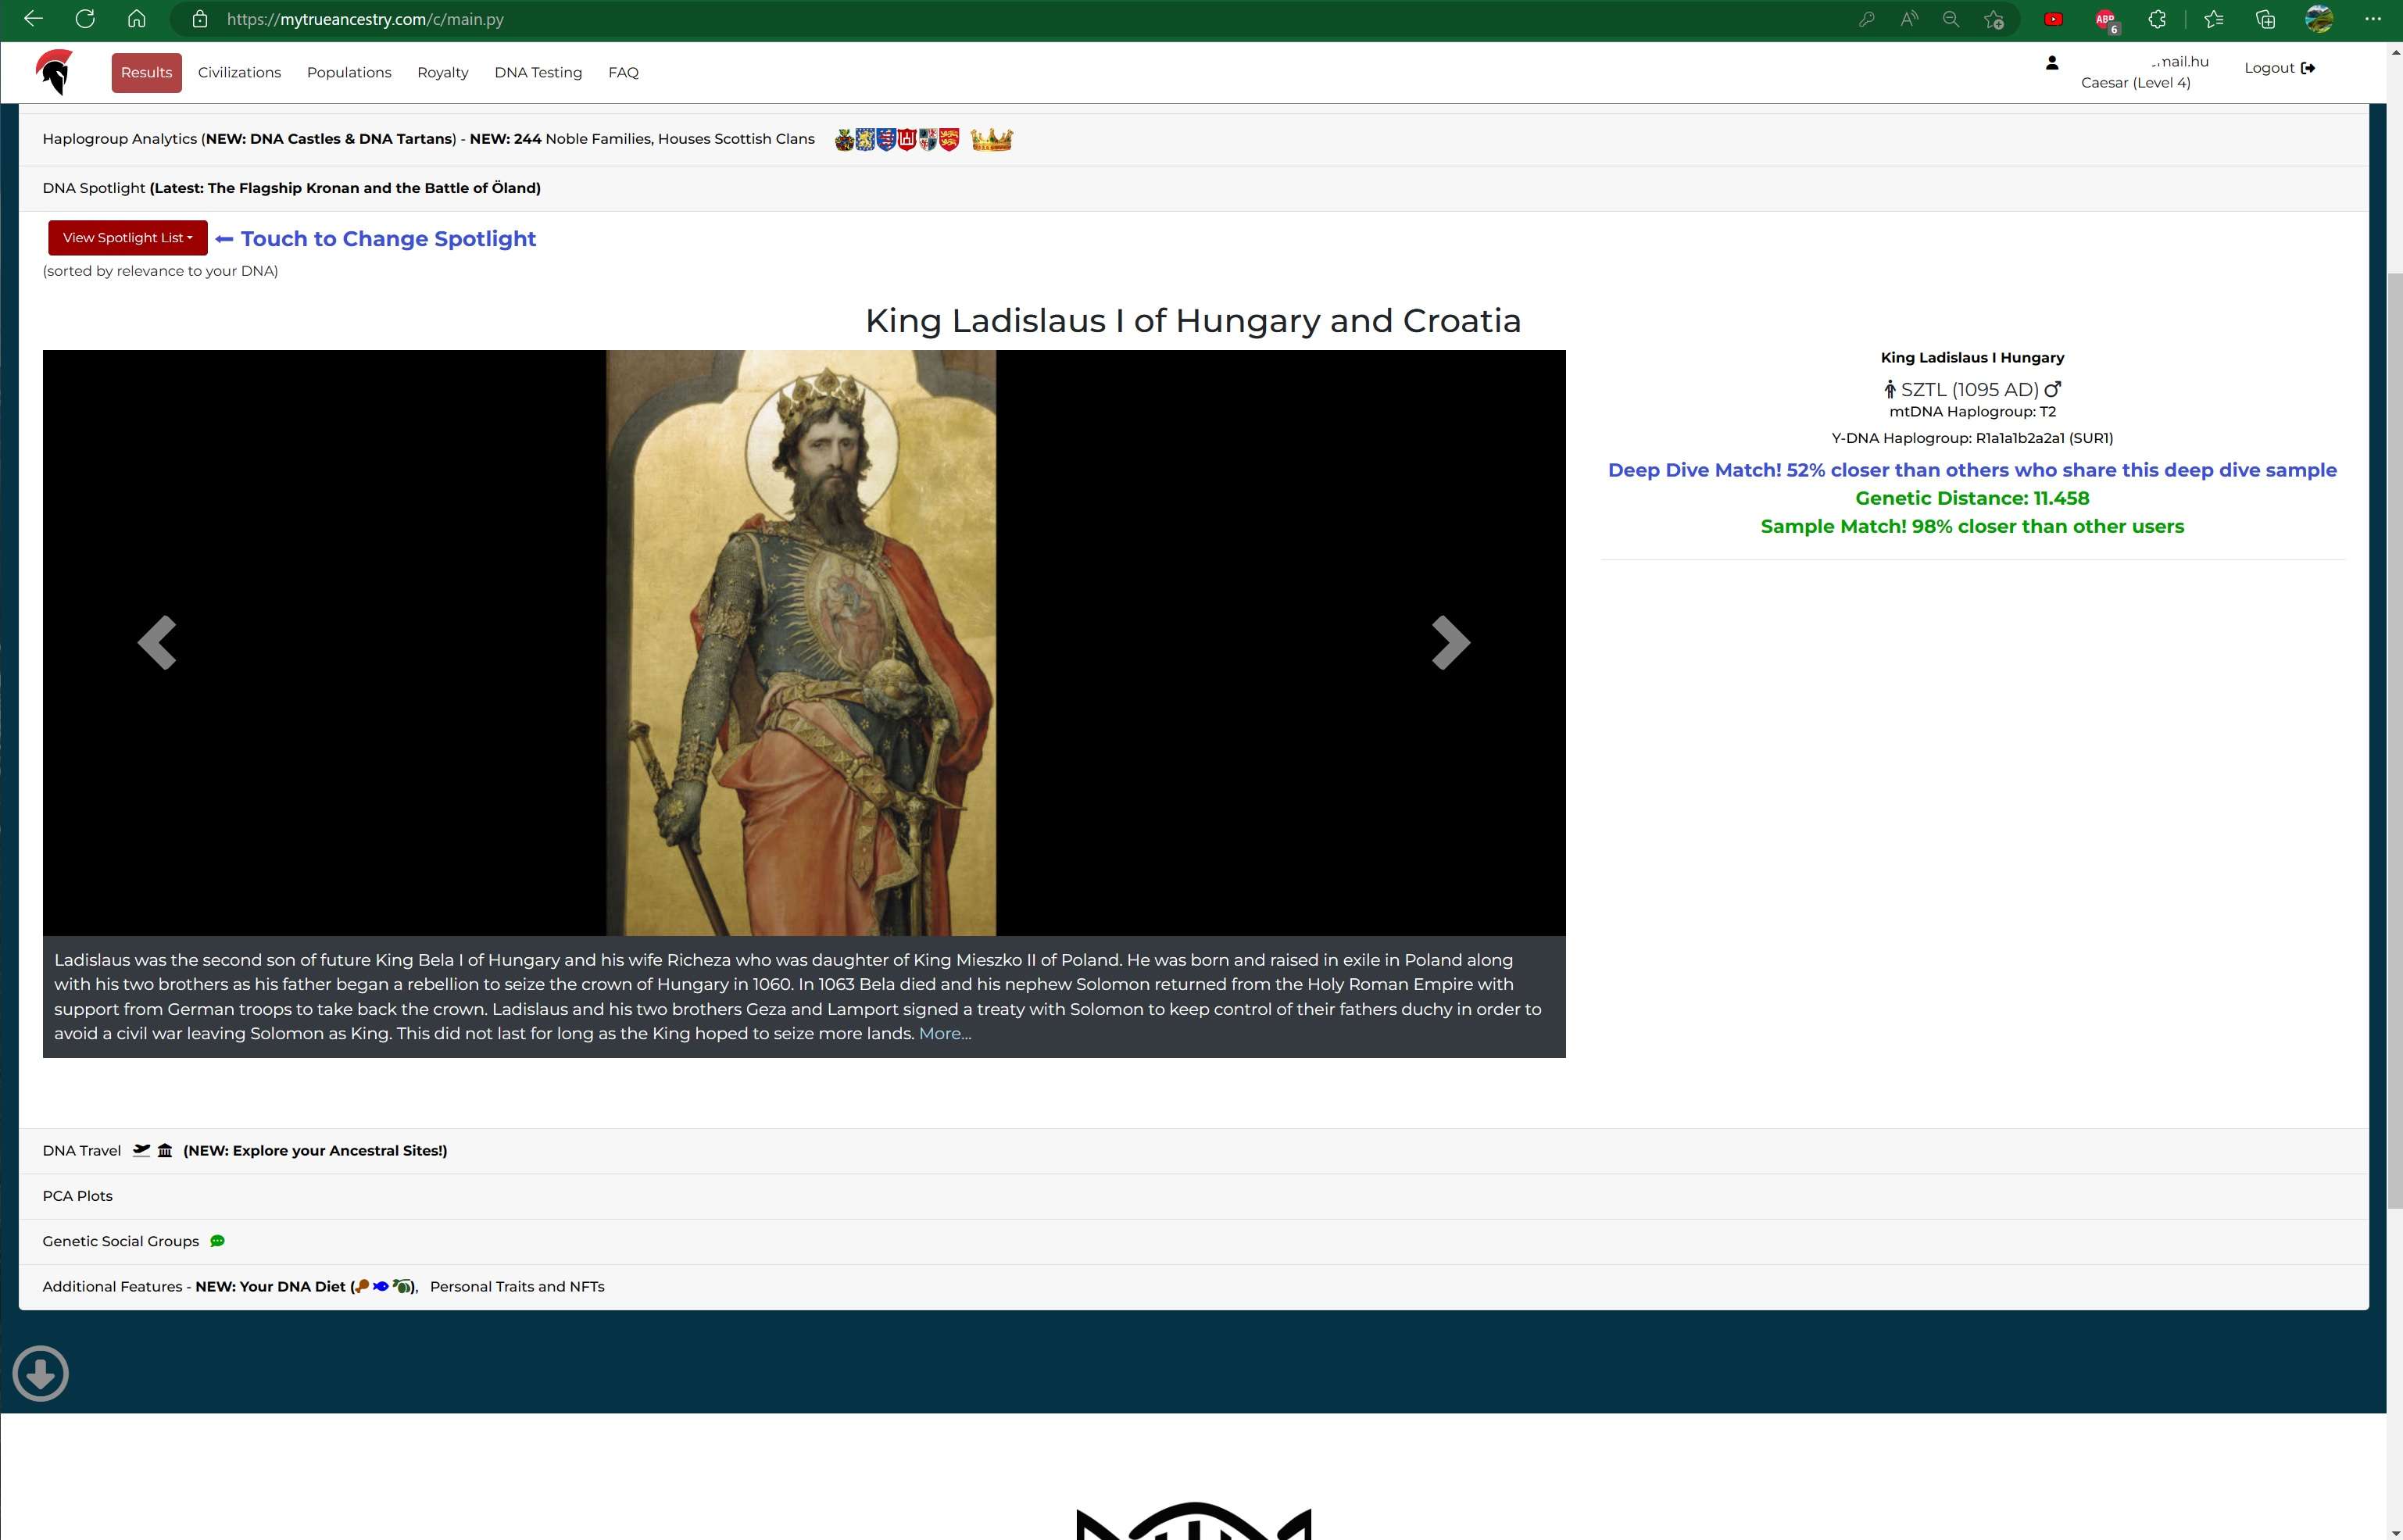Viewport: 2403px width, 1540px height.
Task: Open the FAQ menu item
Action: point(623,72)
